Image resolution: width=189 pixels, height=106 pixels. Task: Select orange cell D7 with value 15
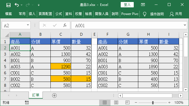point(81,79)
